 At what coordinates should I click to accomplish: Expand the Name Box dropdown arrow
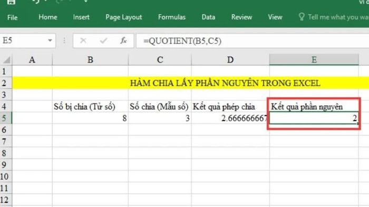50,41
